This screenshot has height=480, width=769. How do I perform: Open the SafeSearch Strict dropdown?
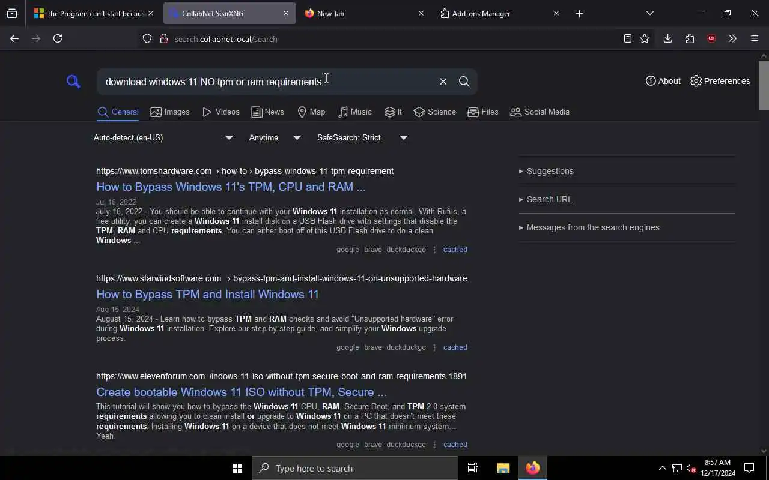tap(362, 138)
